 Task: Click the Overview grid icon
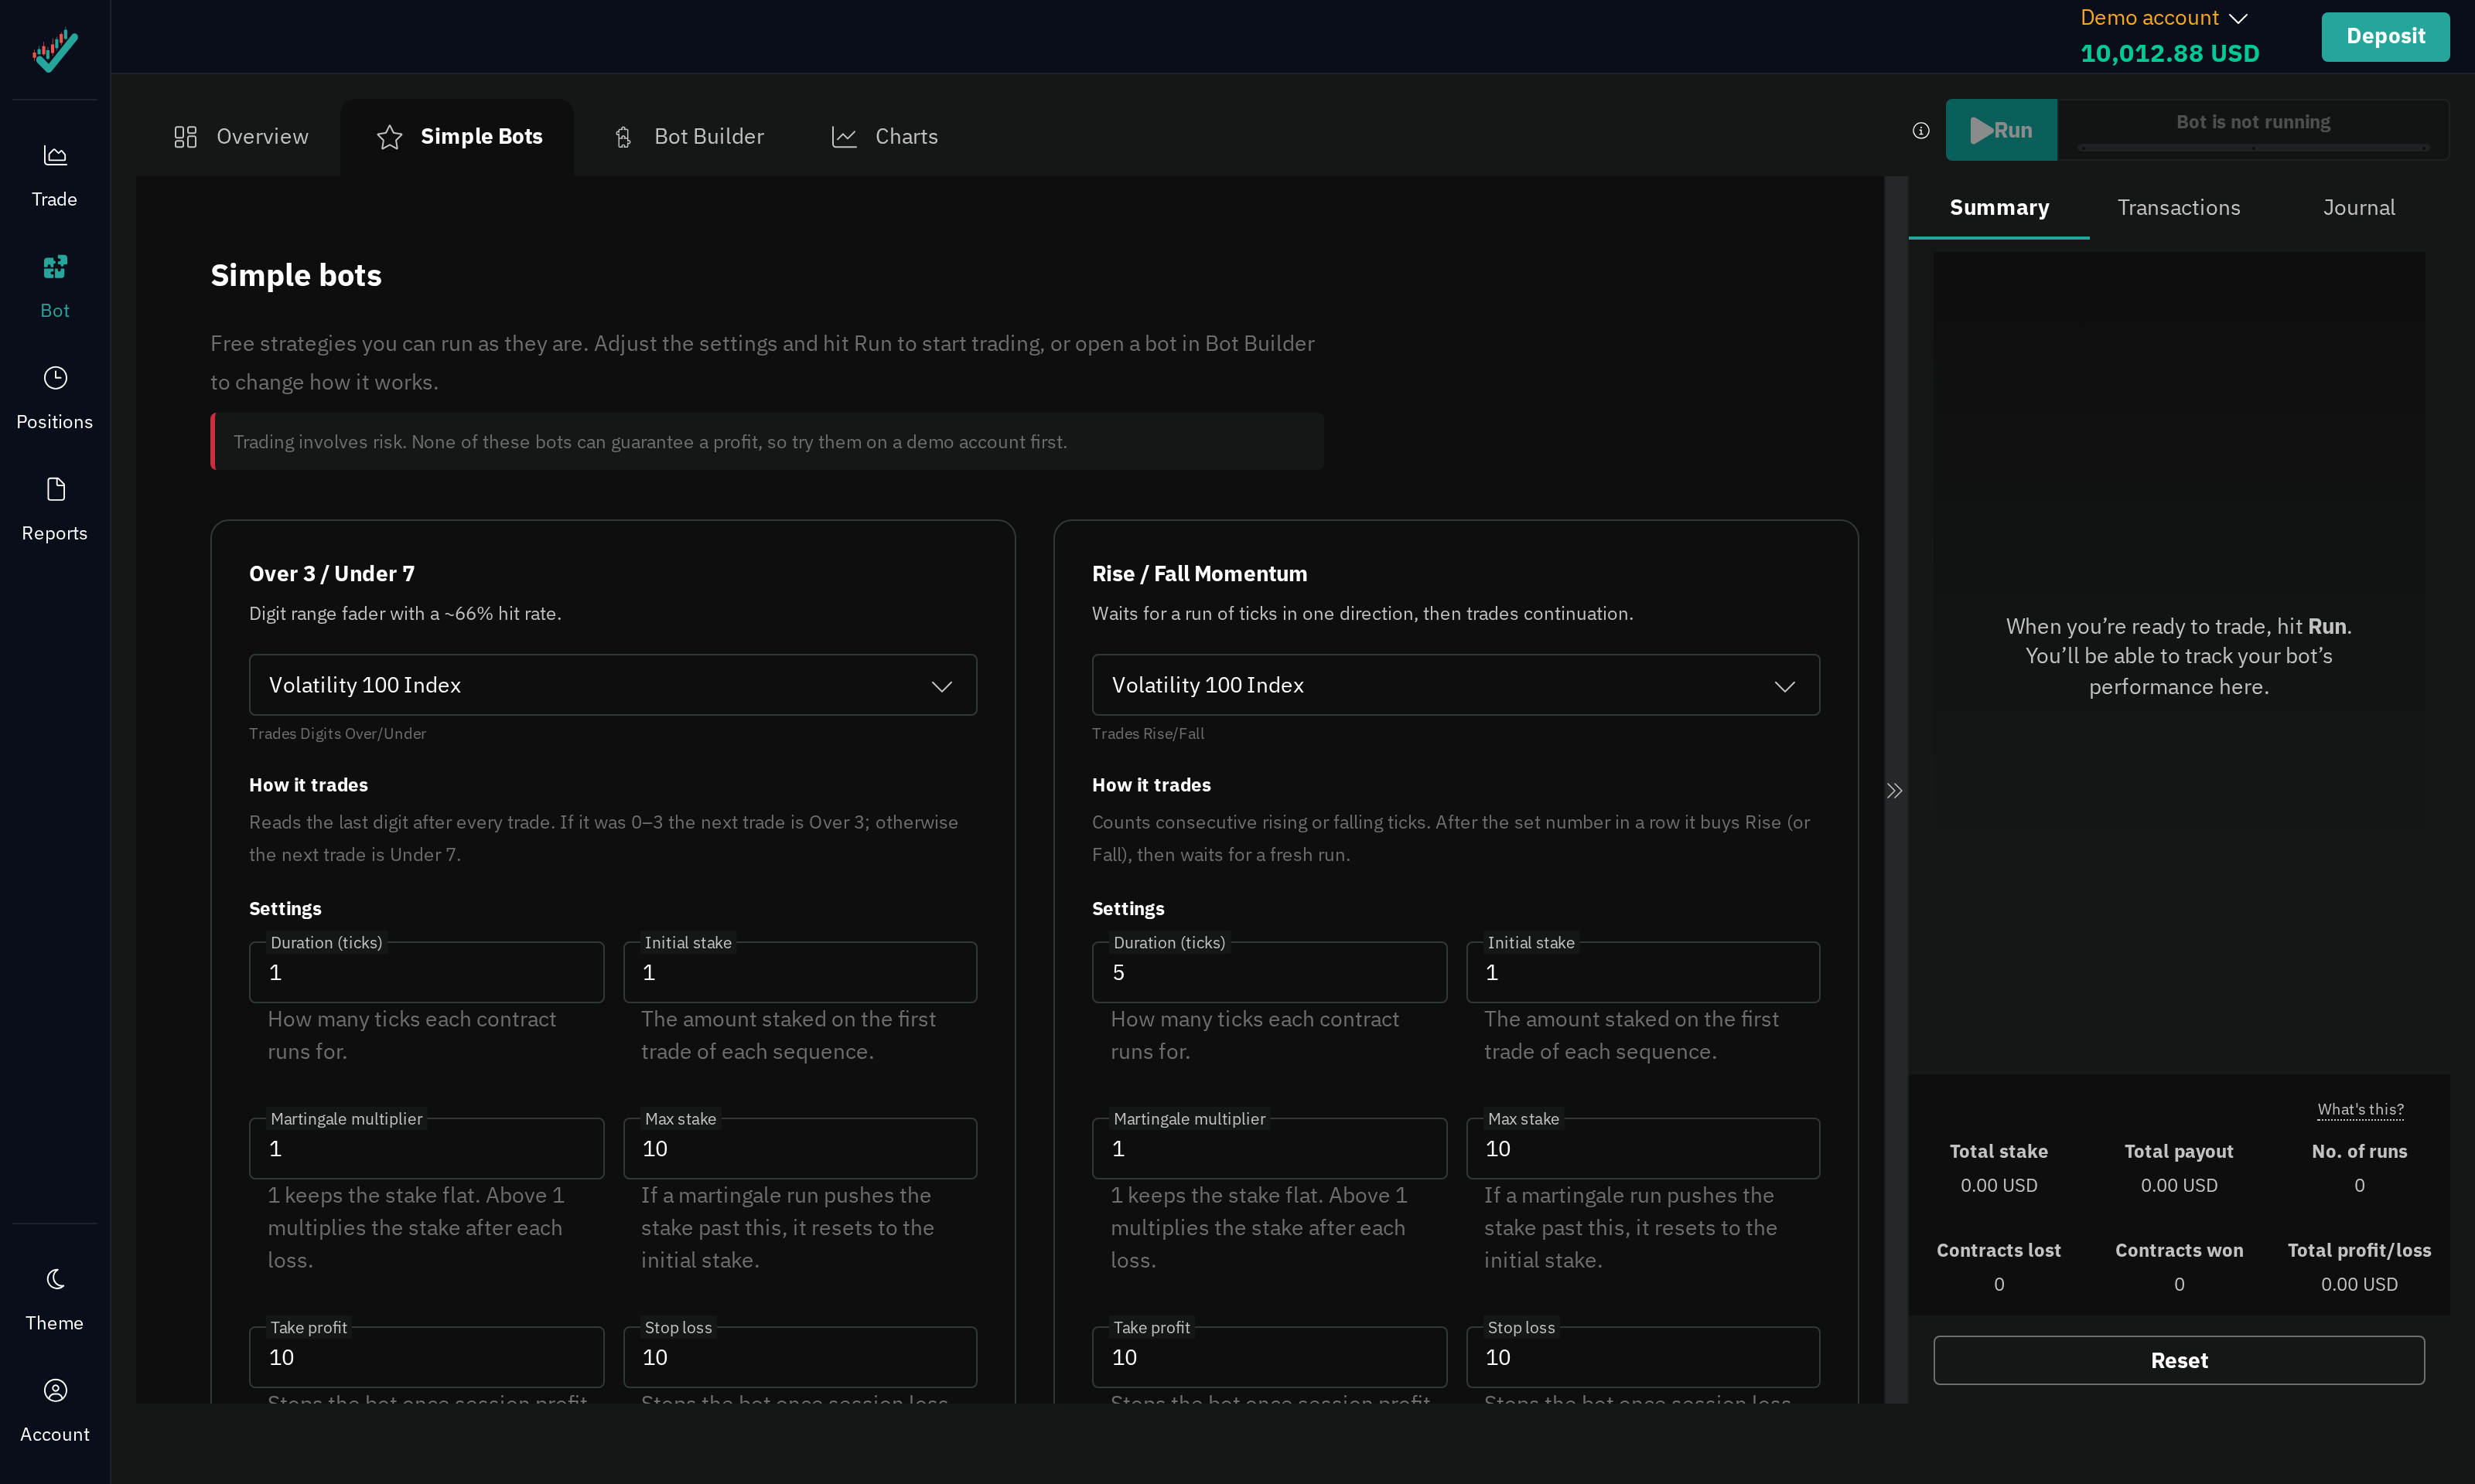coord(185,137)
